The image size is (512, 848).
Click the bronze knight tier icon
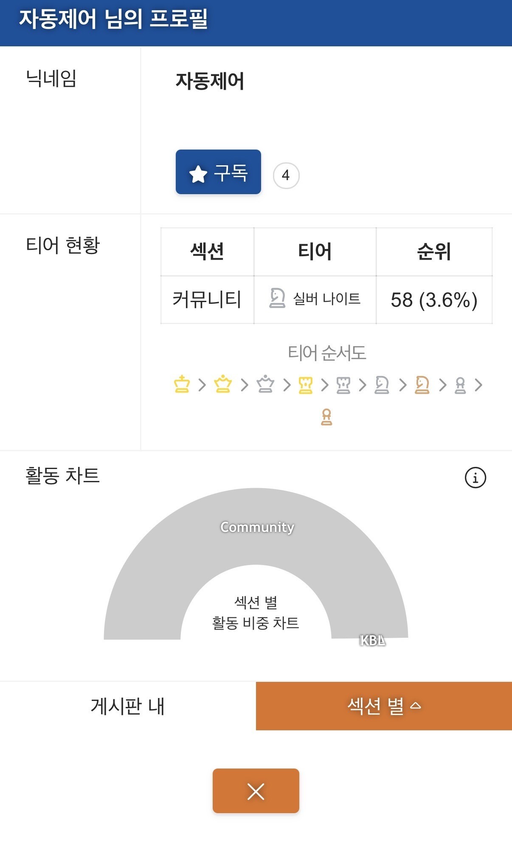(422, 385)
